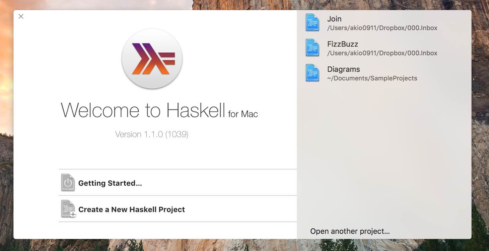
Task: Select the FizzBuzz recent project name
Action: 343,44
